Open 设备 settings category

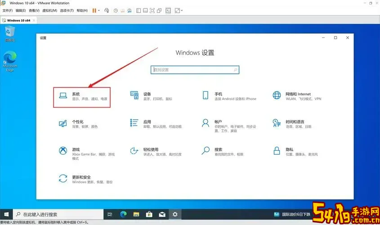(152, 96)
